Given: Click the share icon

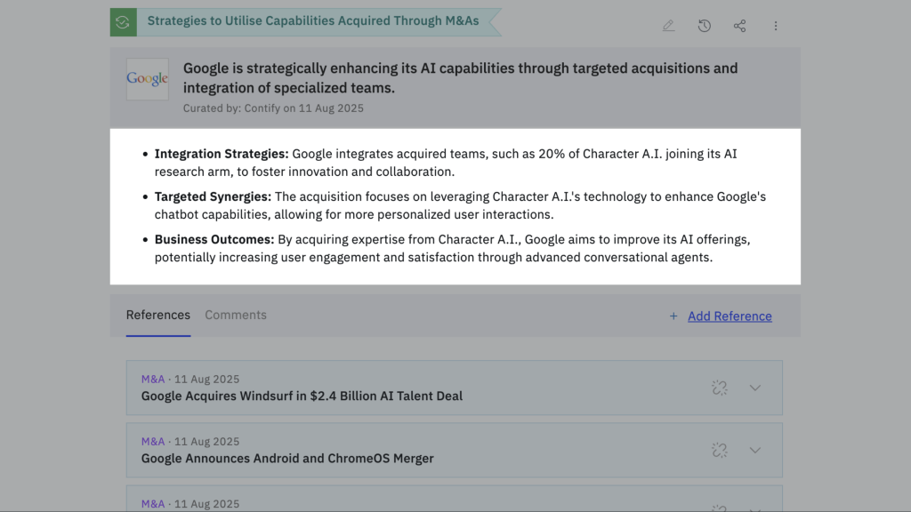Looking at the screenshot, I should (x=739, y=26).
